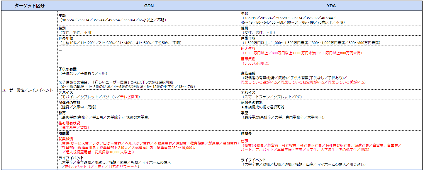The width and height of the screenshot is (424, 170).
Task: Click the GDN 時間帯 heading
Action: click(x=65, y=133)
